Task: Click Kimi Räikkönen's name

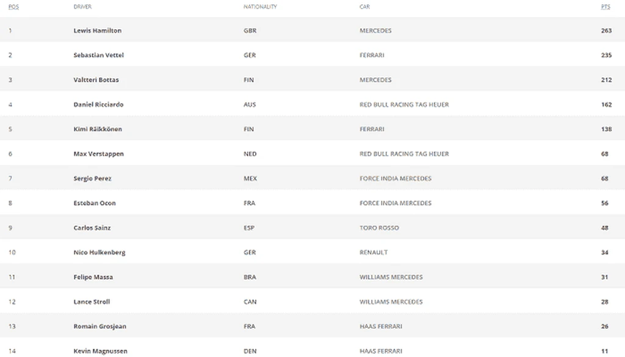Action: tap(98, 129)
